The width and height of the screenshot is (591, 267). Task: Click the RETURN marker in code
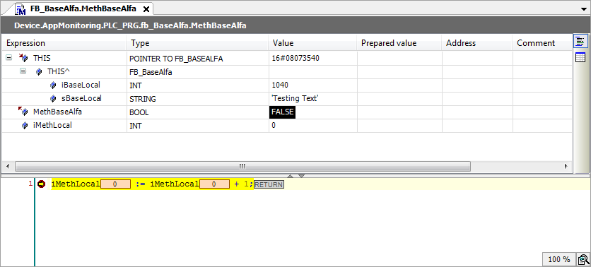pos(269,184)
